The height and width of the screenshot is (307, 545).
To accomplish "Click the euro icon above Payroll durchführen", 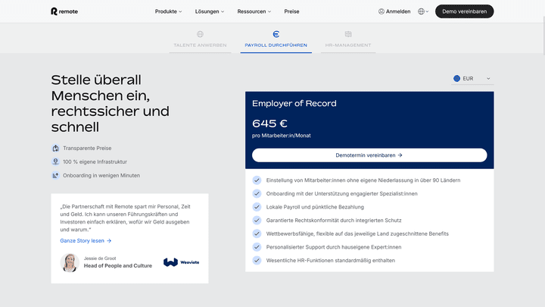I will [276, 34].
